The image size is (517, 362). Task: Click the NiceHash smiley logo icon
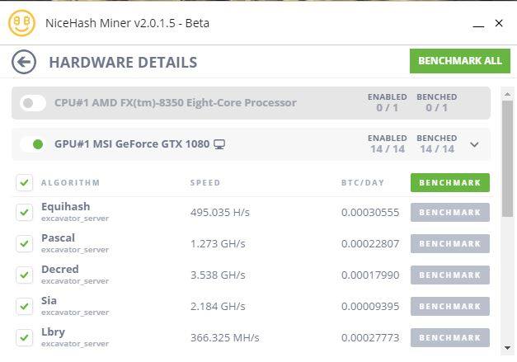[21, 23]
